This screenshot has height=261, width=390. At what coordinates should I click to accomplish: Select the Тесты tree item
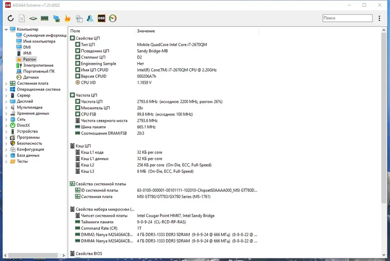pyautogui.click(x=19, y=161)
